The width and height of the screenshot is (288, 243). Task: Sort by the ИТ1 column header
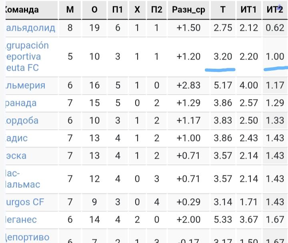[249, 10]
